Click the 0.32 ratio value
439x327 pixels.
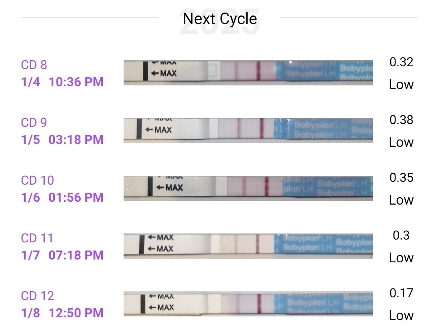coord(401,62)
